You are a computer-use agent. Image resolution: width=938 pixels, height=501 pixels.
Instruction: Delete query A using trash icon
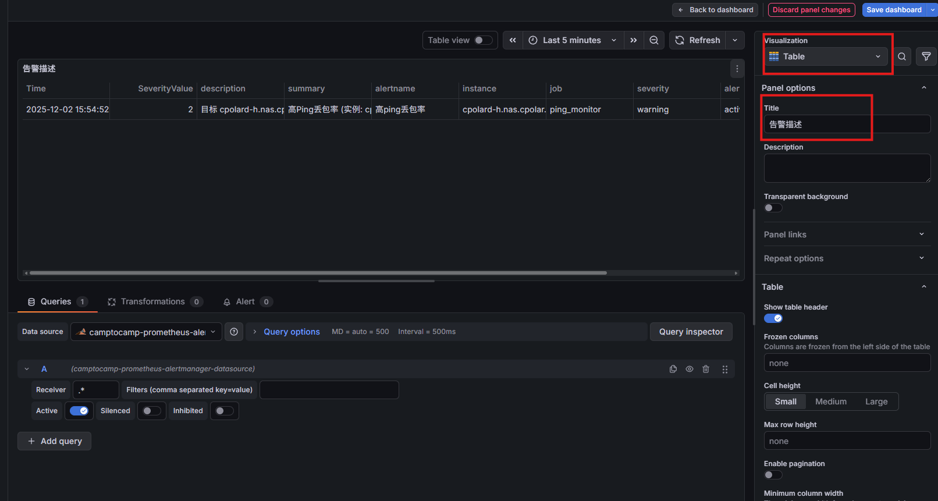point(706,369)
